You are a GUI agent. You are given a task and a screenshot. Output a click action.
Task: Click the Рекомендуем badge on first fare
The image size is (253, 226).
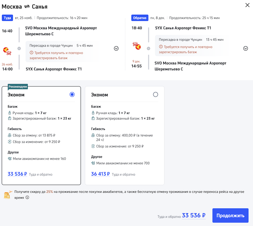coord(17,86)
